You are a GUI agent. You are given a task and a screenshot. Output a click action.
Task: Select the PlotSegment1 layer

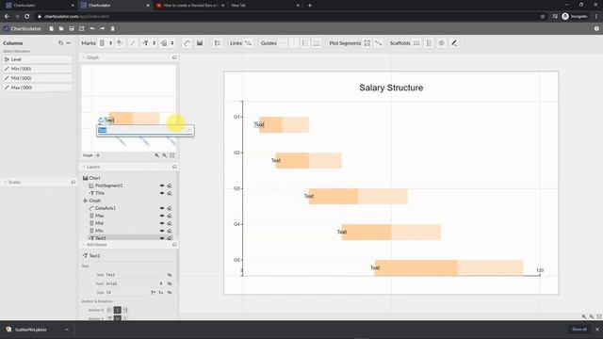pyautogui.click(x=109, y=186)
